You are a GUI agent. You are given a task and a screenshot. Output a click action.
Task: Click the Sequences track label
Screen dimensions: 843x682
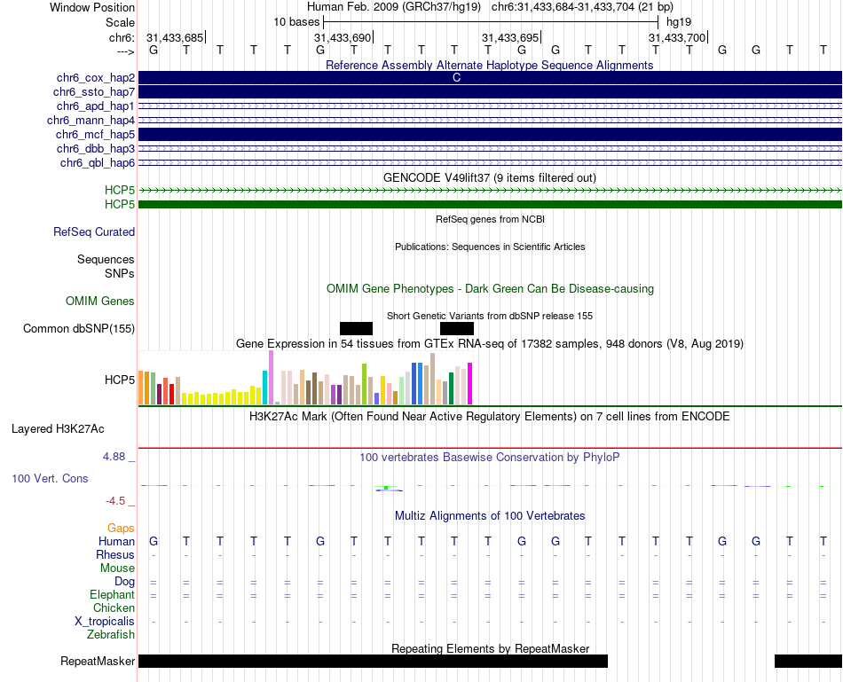tap(106, 260)
